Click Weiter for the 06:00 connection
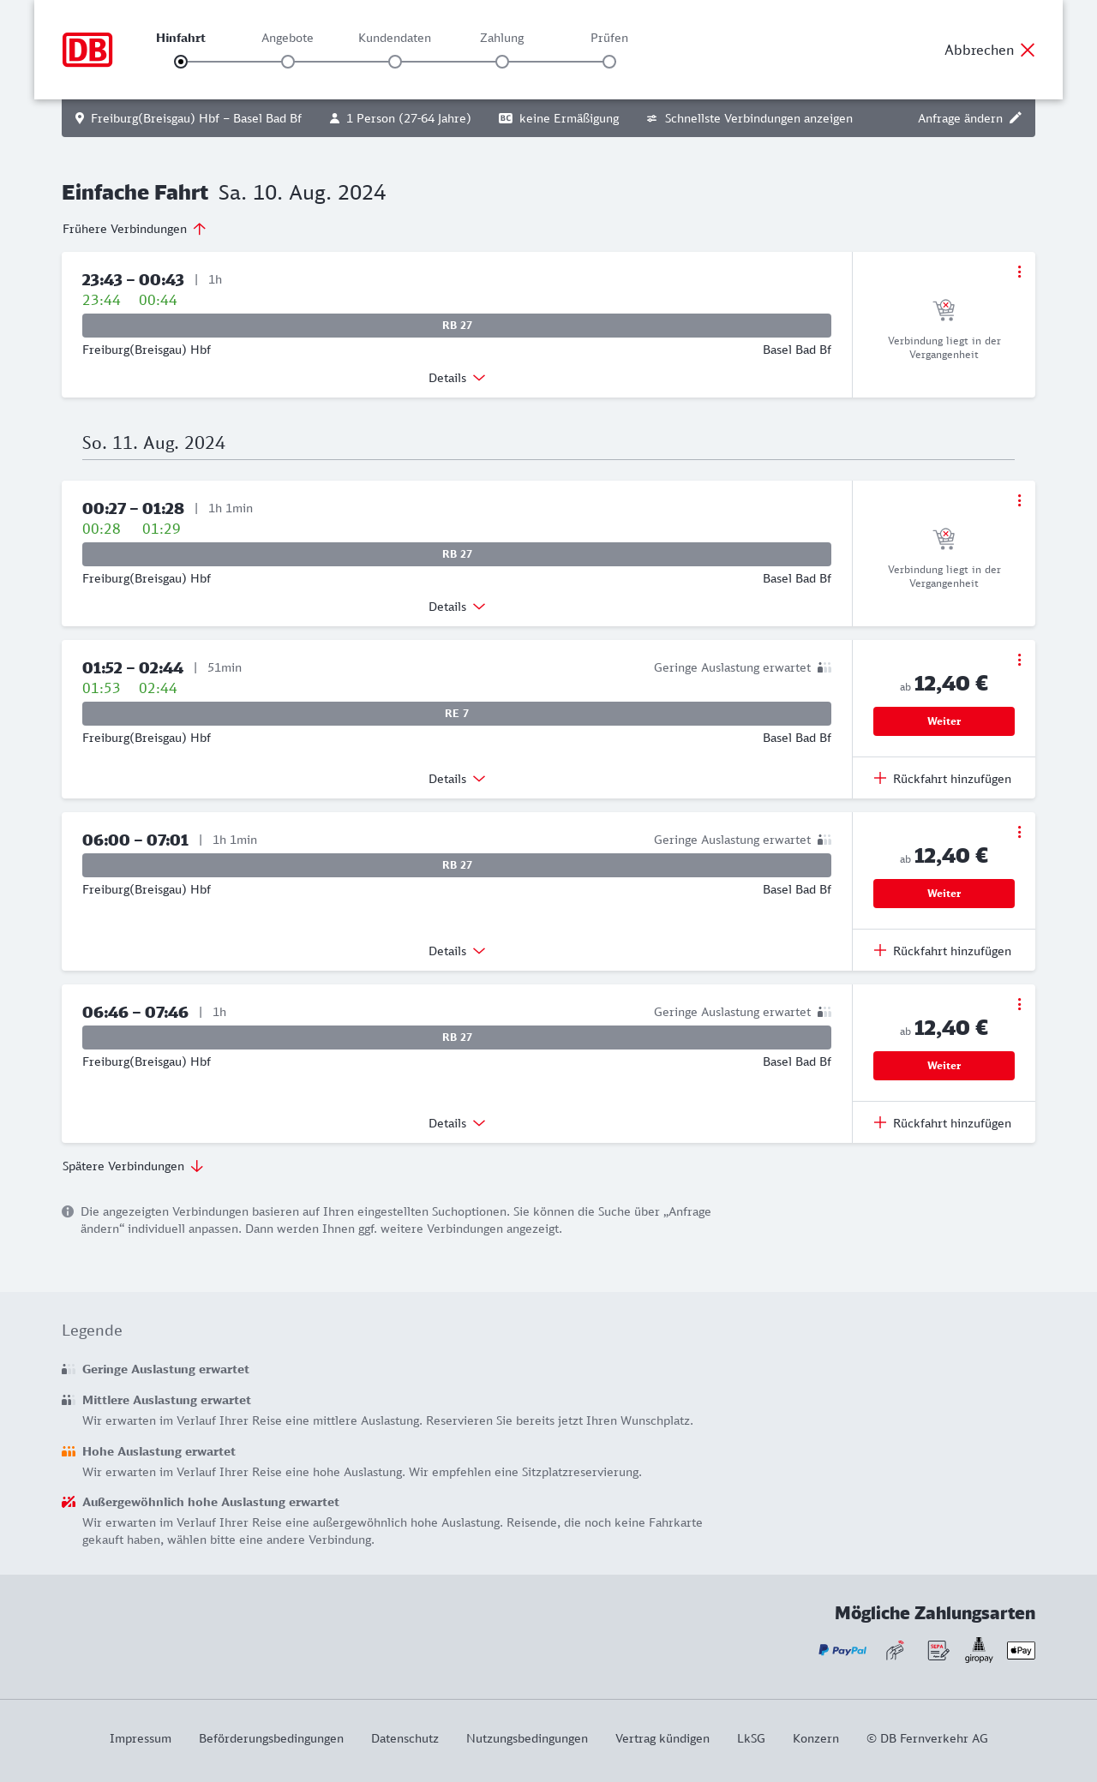This screenshot has width=1097, height=1782. (944, 894)
